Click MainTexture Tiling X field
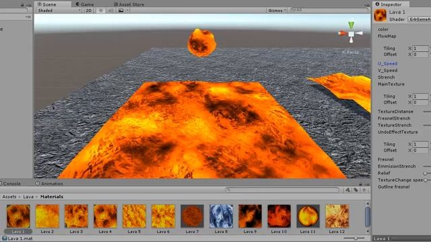Screen dimensions: 431x242 click(420, 96)
